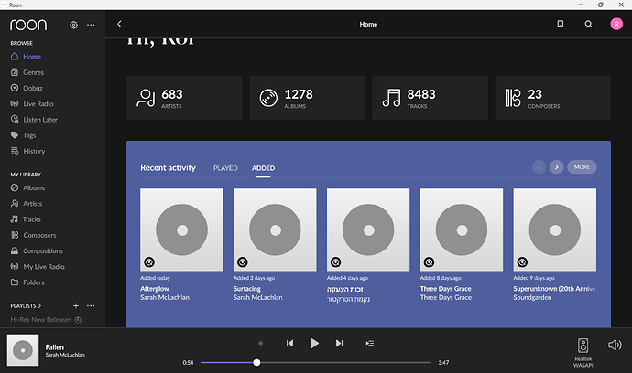Switch to the PLAYED tab
Screen dimensions: 632x373
(225, 168)
